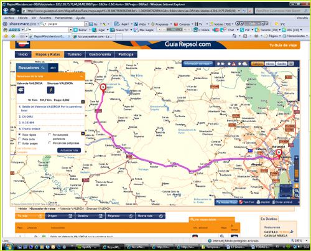The image size is (311, 251).
Task: Open the Participa site tab
Action: (x=126, y=54)
